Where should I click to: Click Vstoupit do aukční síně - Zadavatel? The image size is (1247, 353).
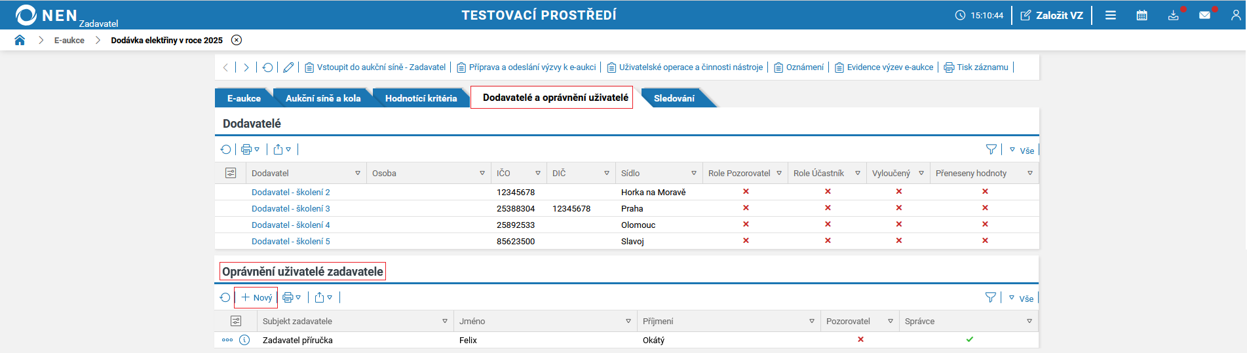[x=375, y=67]
